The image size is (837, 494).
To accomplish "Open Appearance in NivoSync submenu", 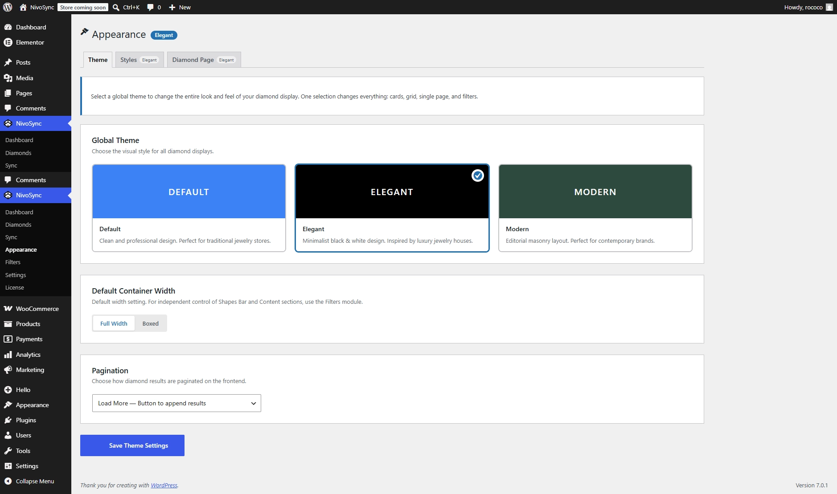I will [21, 250].
